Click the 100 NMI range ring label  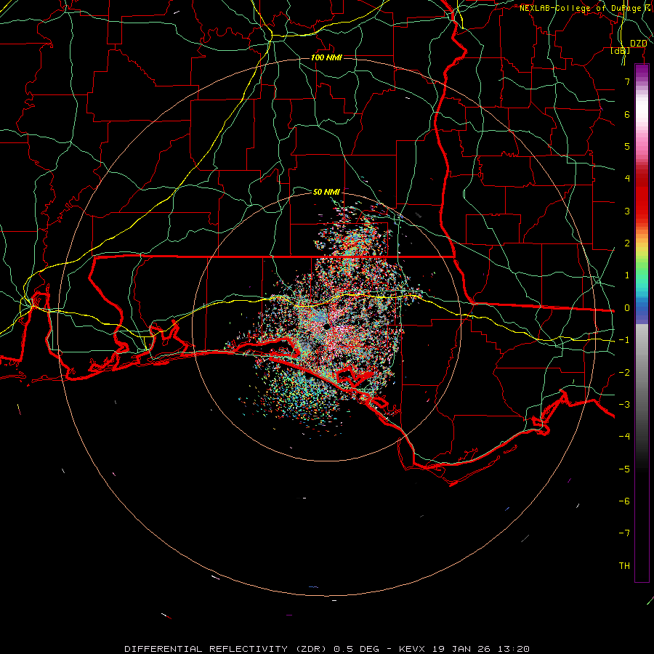pos(326,57)
